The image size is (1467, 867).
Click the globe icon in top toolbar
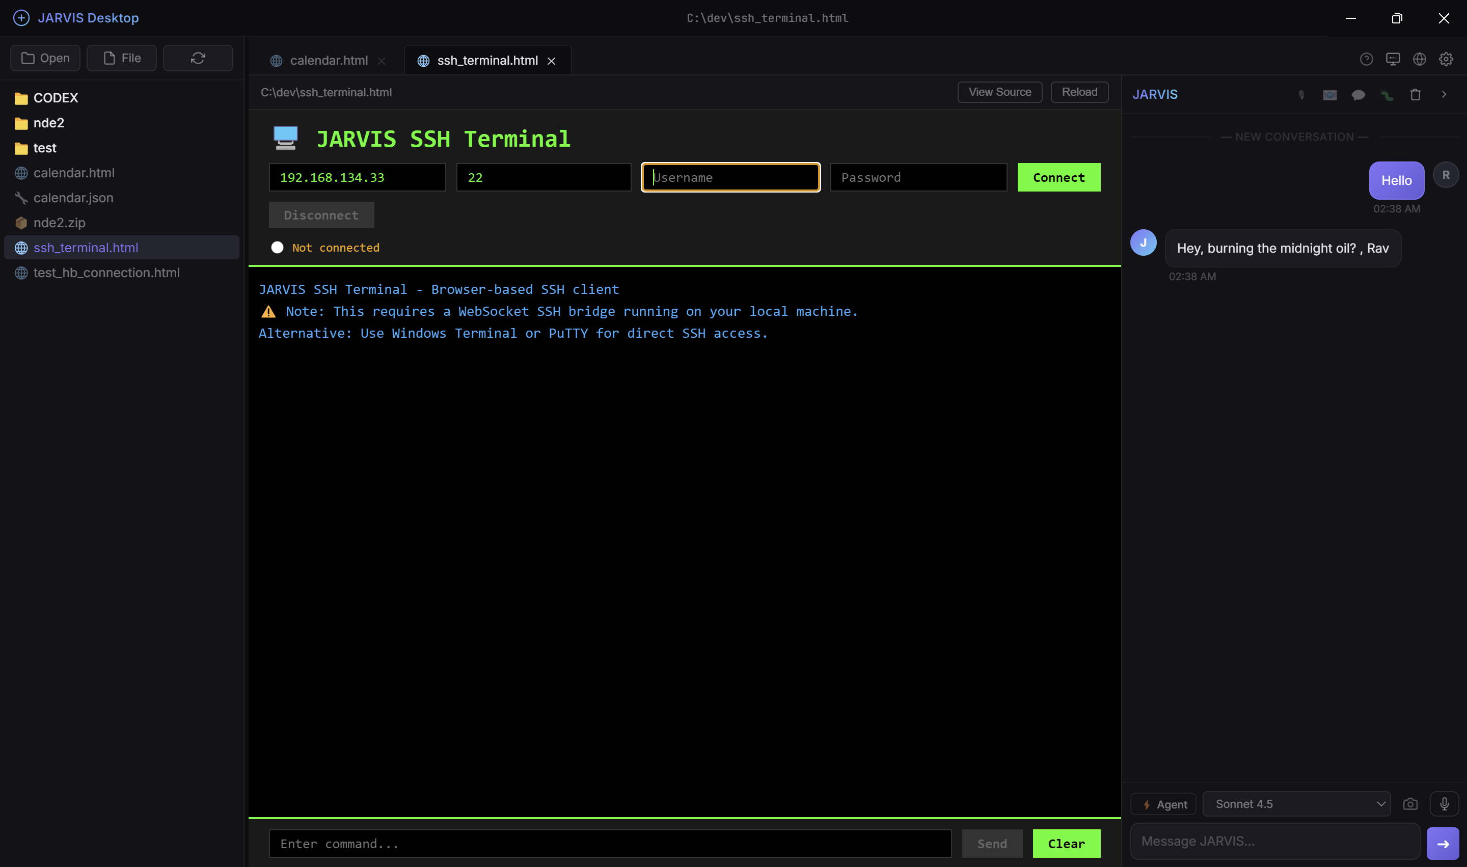click(1419, 59)
